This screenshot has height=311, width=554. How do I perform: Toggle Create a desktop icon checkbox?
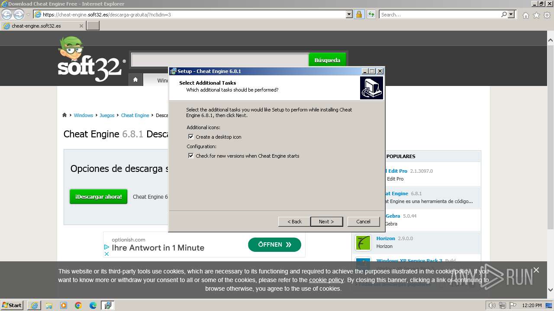click(191, 136)
